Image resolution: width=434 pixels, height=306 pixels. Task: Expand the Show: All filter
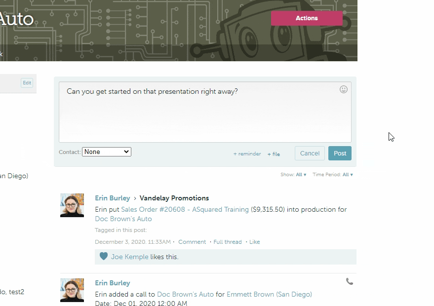coord(301,175)
